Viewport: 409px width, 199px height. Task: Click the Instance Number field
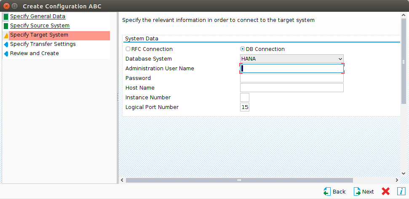click(x=245, y=98)
